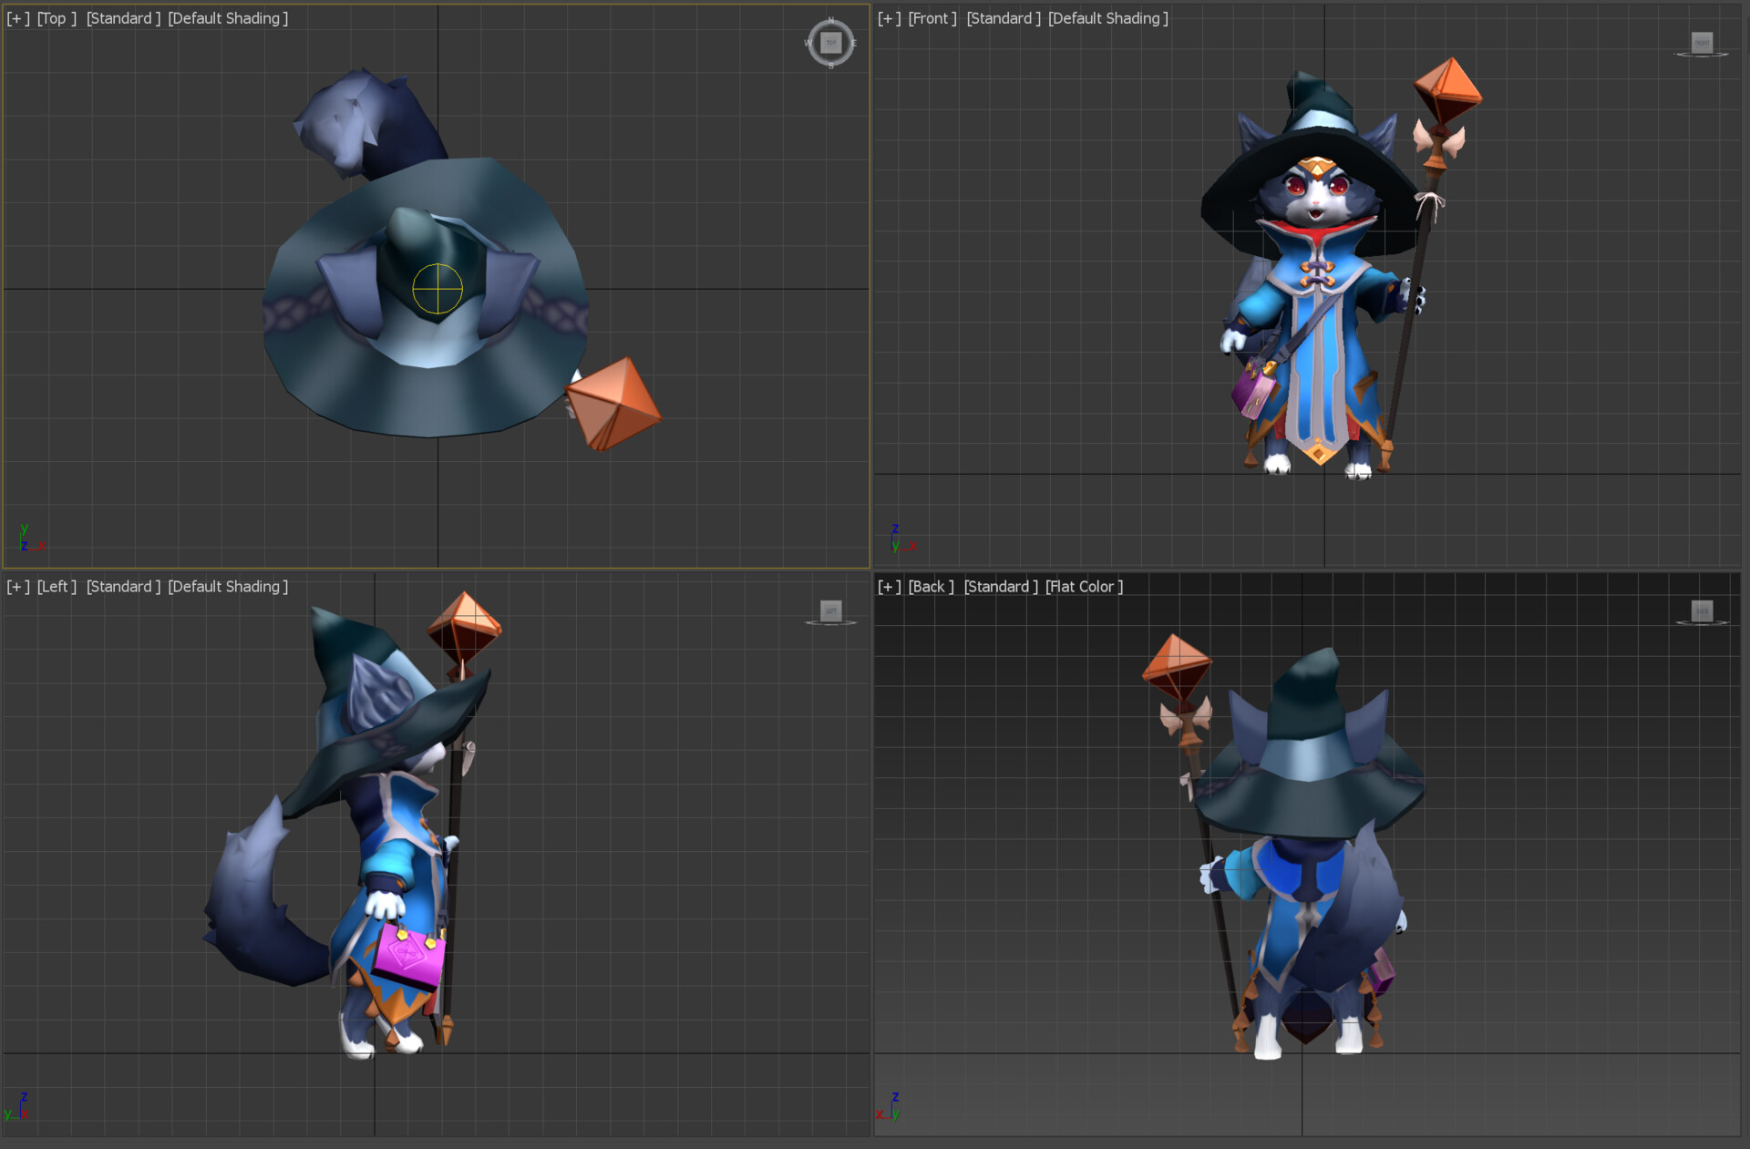Click the [+] menu in the Back viewport
Viewport: 1750px width, 1149px height.
[x=888, y=586]
